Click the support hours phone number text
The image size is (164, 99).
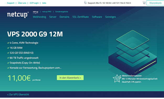(109, 3)
